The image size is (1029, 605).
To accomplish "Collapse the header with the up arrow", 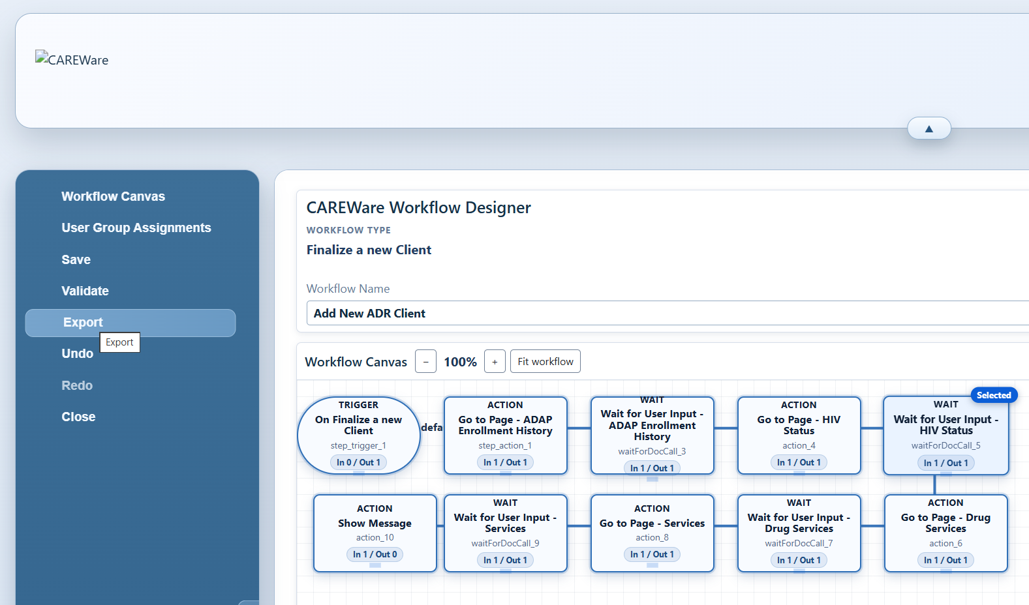I will coord(929,128).
